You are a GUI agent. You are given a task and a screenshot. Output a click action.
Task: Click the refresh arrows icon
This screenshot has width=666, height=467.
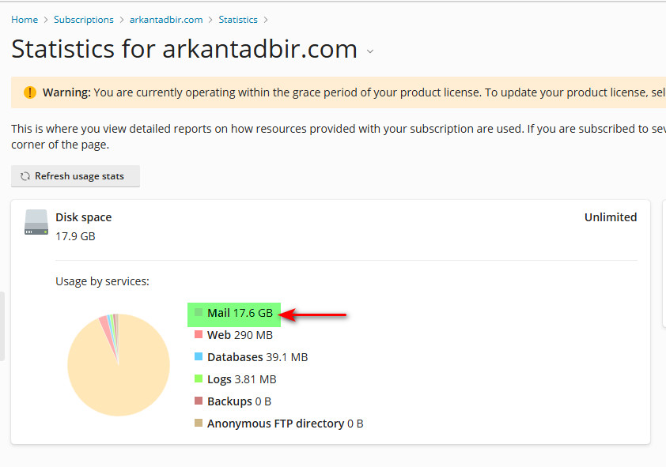coord(25,176)
